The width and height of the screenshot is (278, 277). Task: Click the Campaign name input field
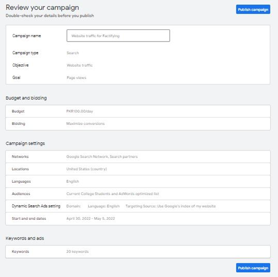coord(118,36)
